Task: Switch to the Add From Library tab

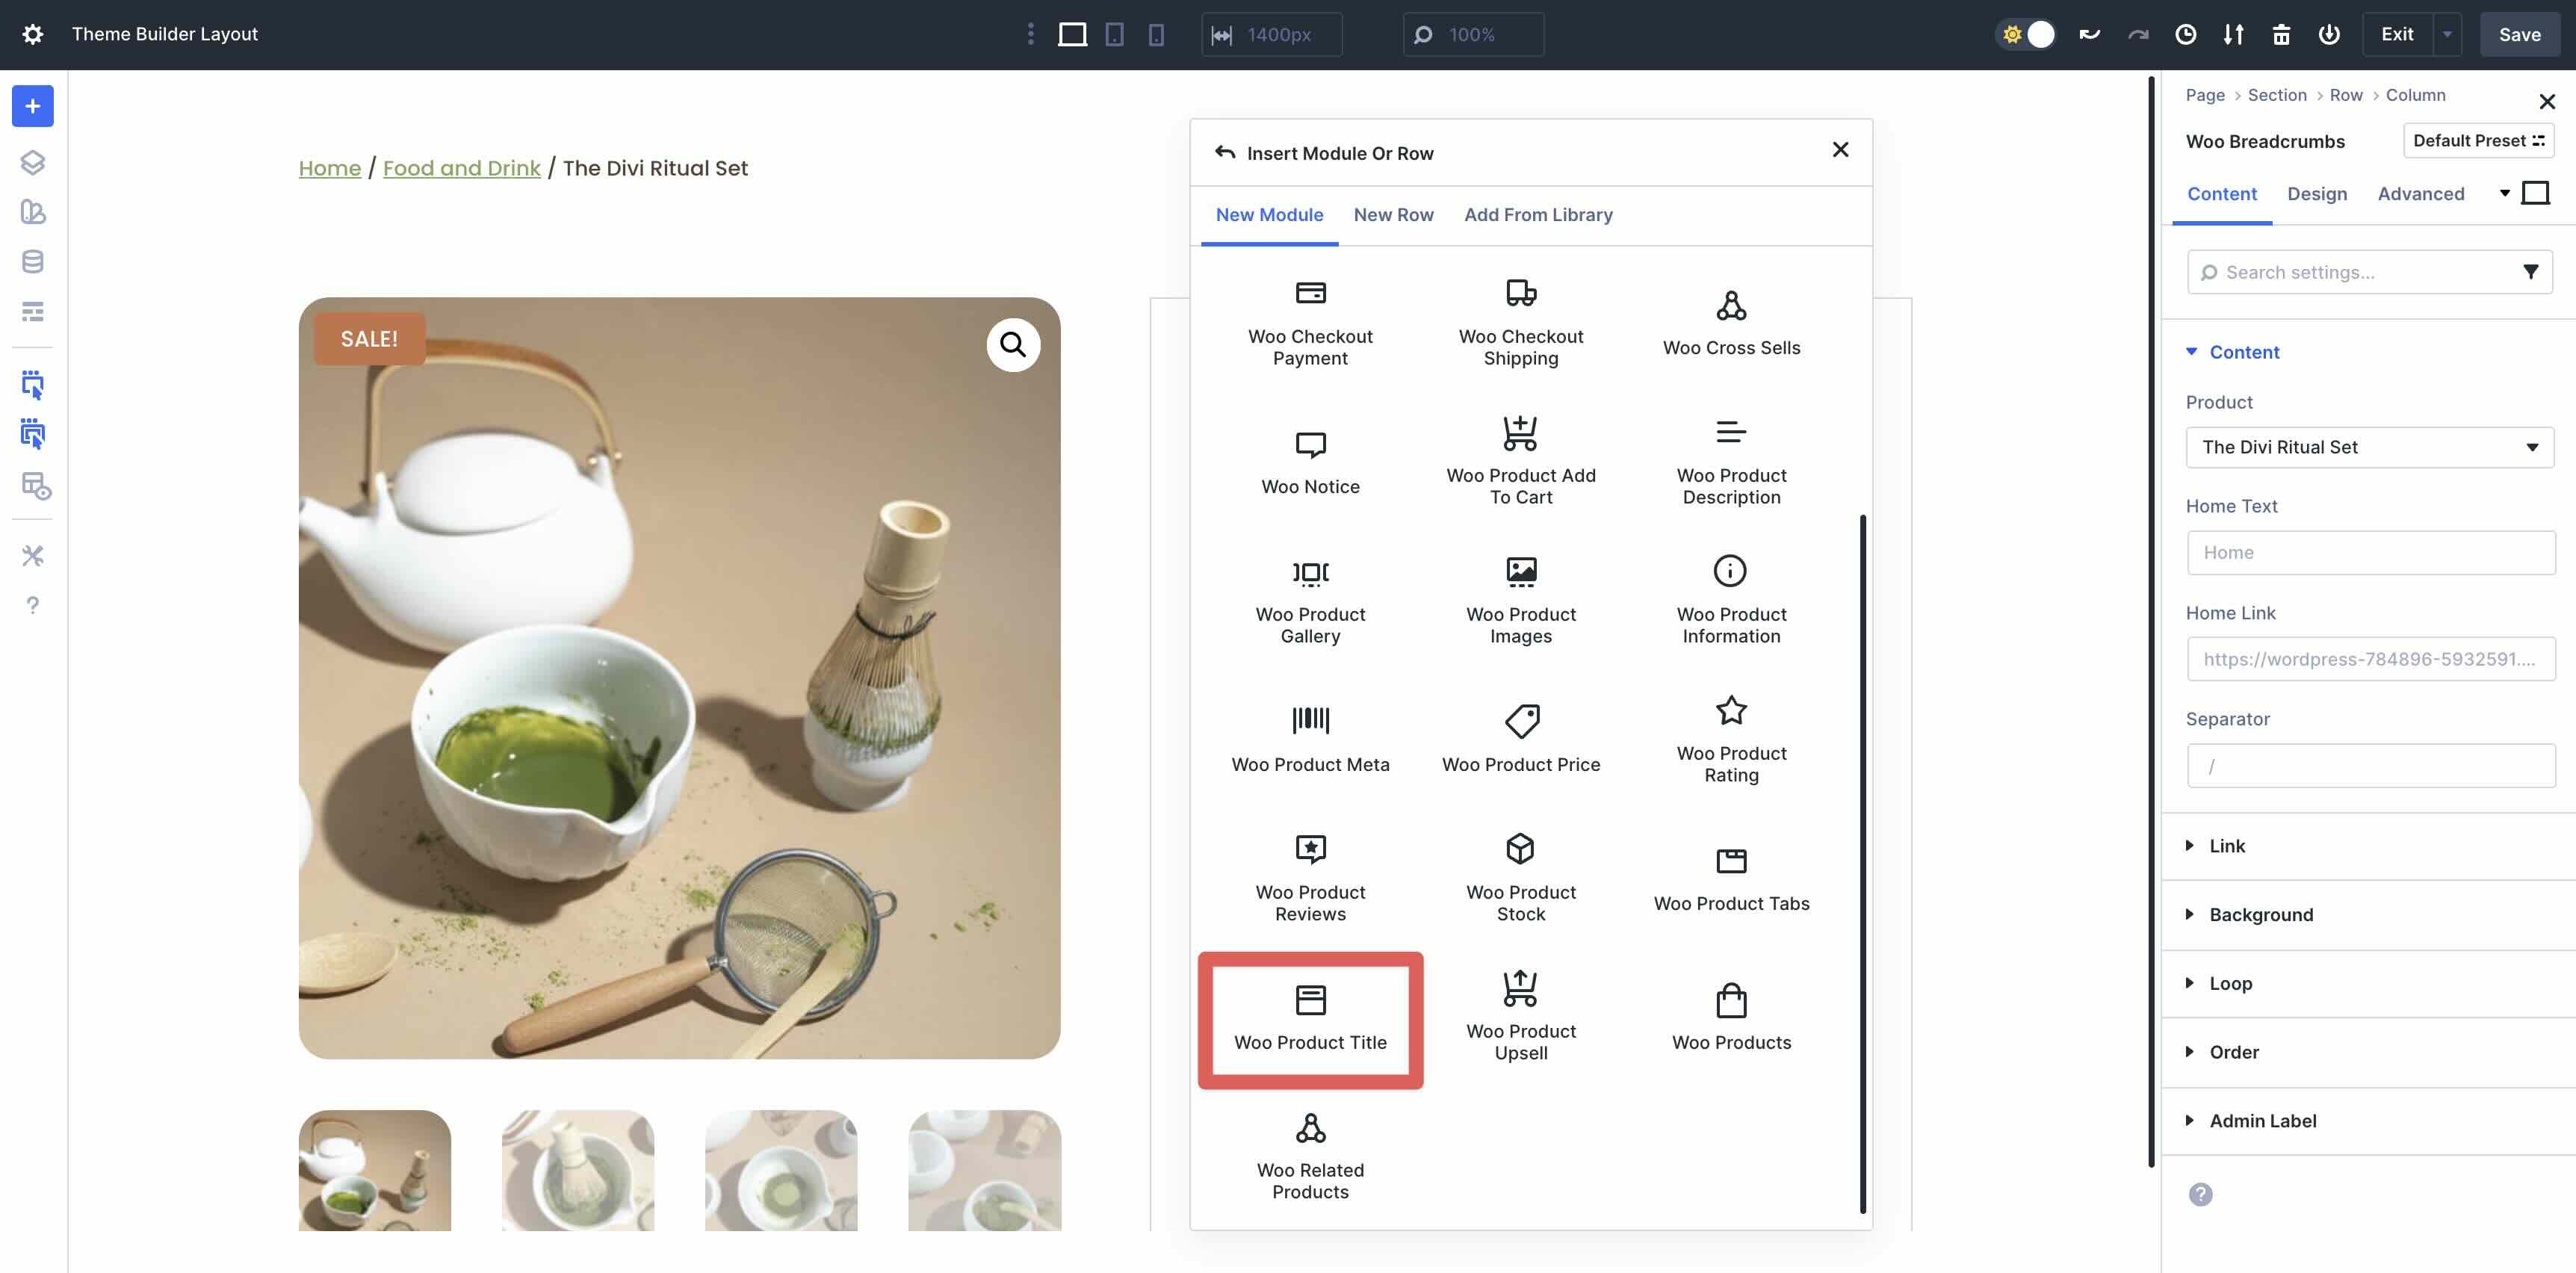Action: [x=1538, y=214]
